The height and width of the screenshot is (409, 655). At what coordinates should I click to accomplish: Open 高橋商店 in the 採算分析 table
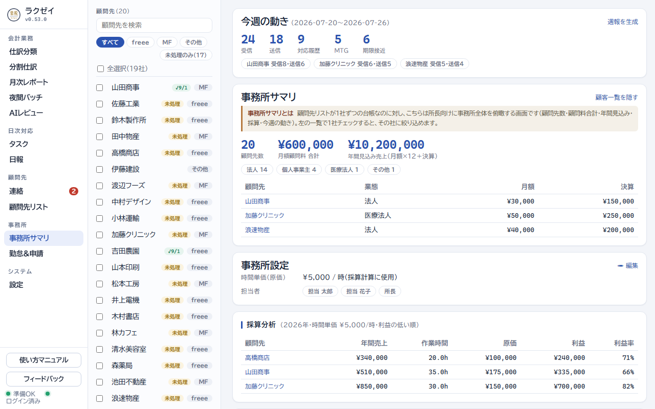click(x=257, y=358)
